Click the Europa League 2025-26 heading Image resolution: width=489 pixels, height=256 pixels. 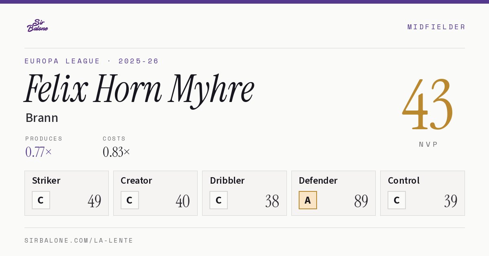click(x=92, y=61)
